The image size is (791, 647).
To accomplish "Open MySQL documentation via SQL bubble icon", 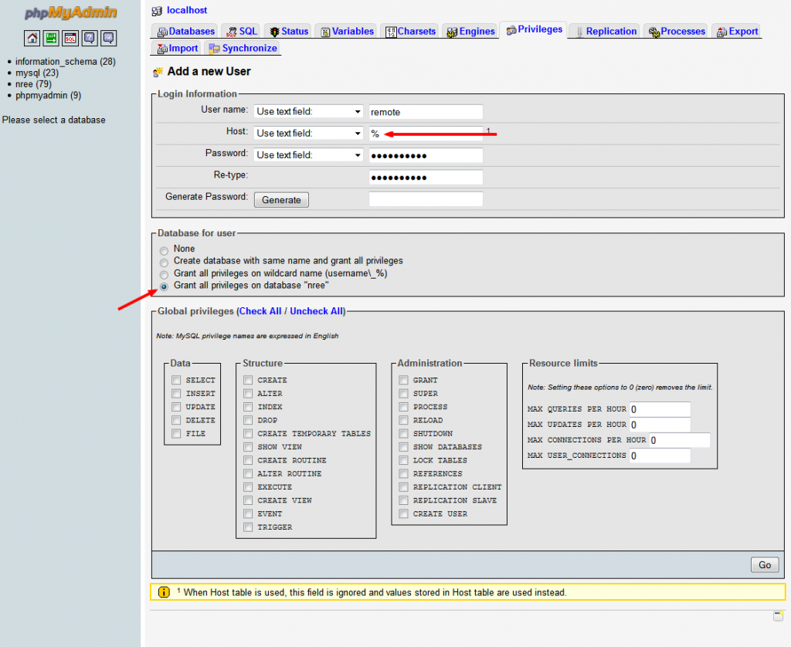I will (x=109, y=38).
